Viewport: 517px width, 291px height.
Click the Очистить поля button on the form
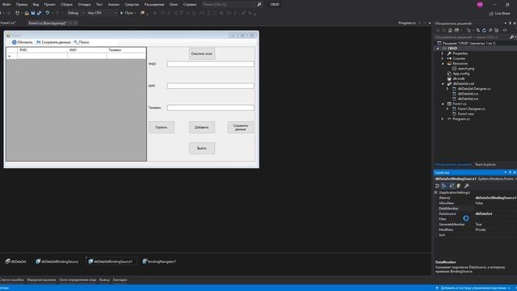202,54
